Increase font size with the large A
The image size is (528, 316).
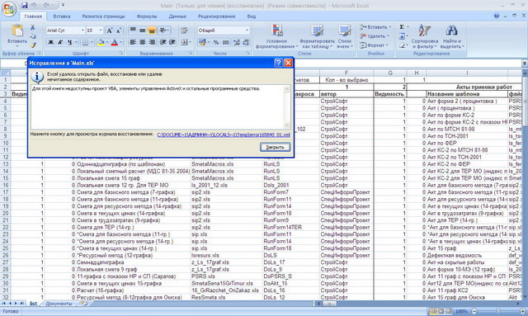pyautogui.click(x=110, y=31)
